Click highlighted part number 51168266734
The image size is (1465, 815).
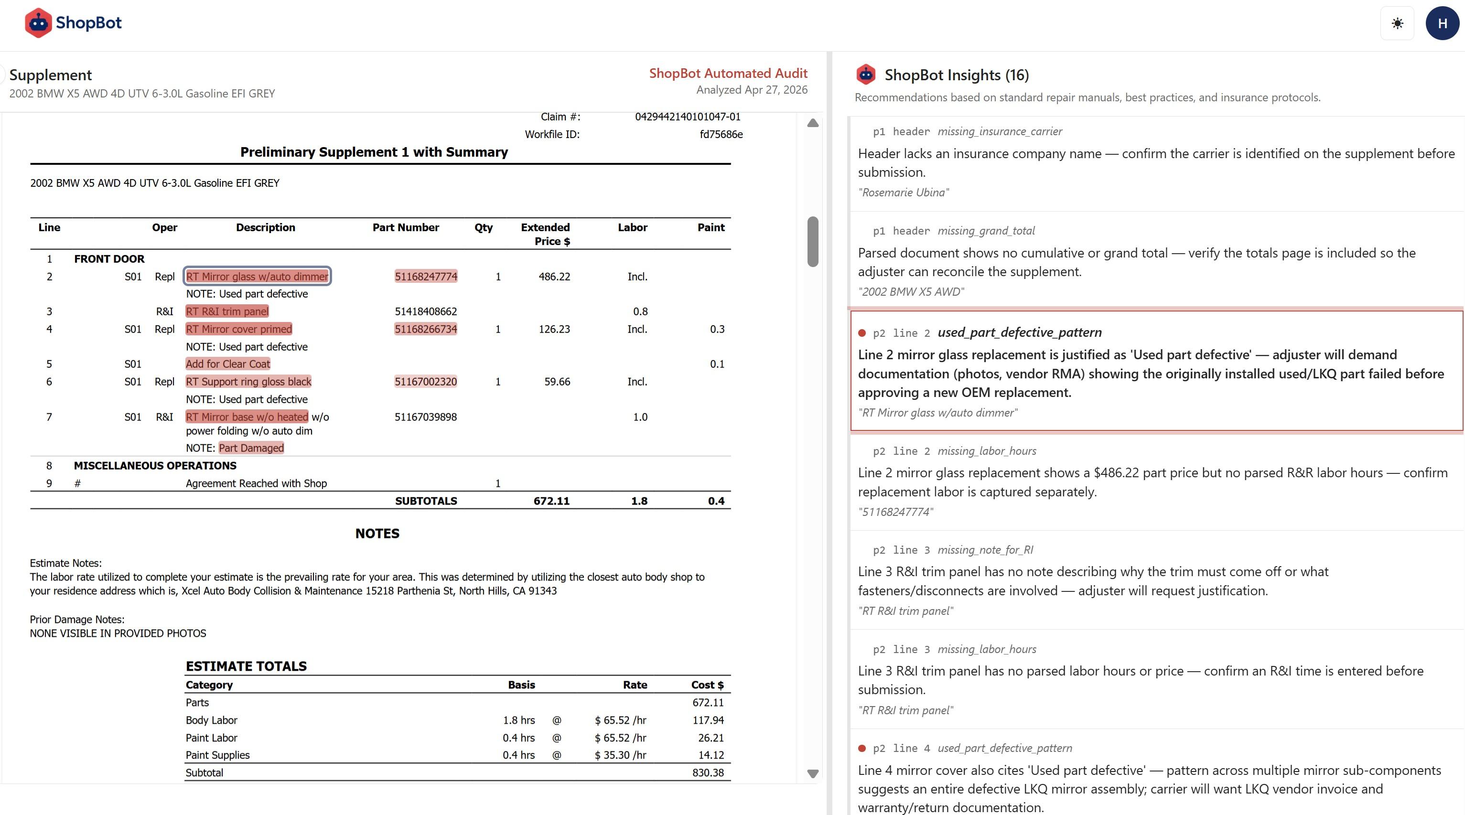click(x=425, y=329)
